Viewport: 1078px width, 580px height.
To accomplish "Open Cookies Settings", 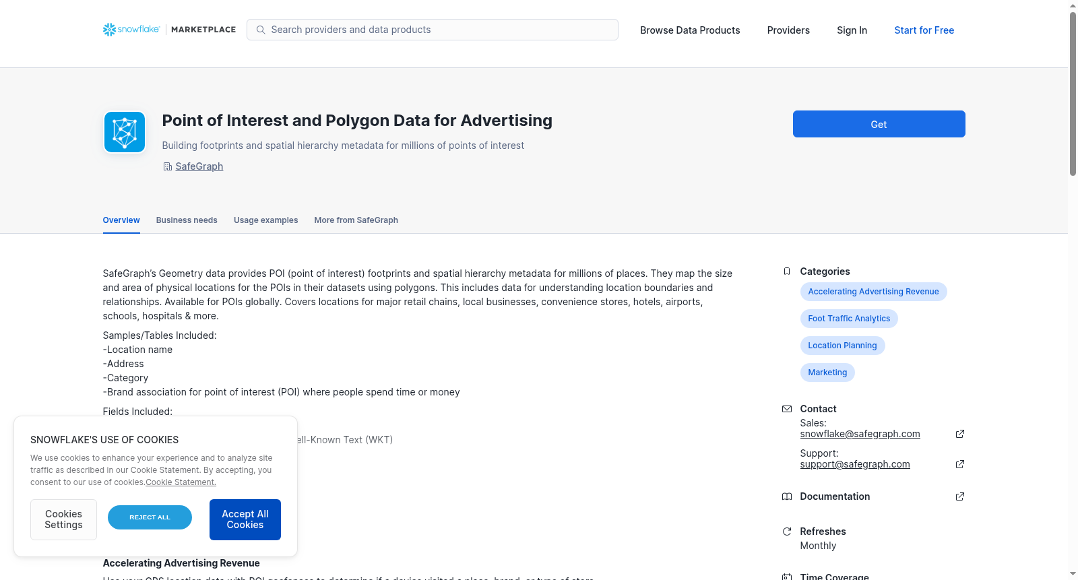I will [x=63, y=519].
